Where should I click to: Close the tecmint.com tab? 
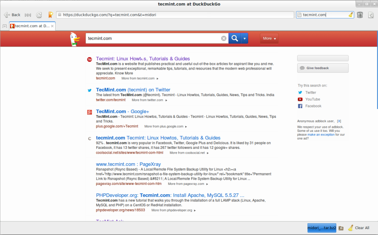click(x=53, y=26)
